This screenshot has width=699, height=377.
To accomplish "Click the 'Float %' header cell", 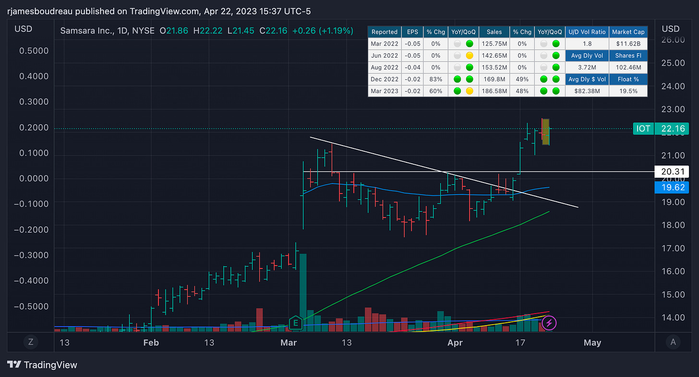I will coord(628,79).
